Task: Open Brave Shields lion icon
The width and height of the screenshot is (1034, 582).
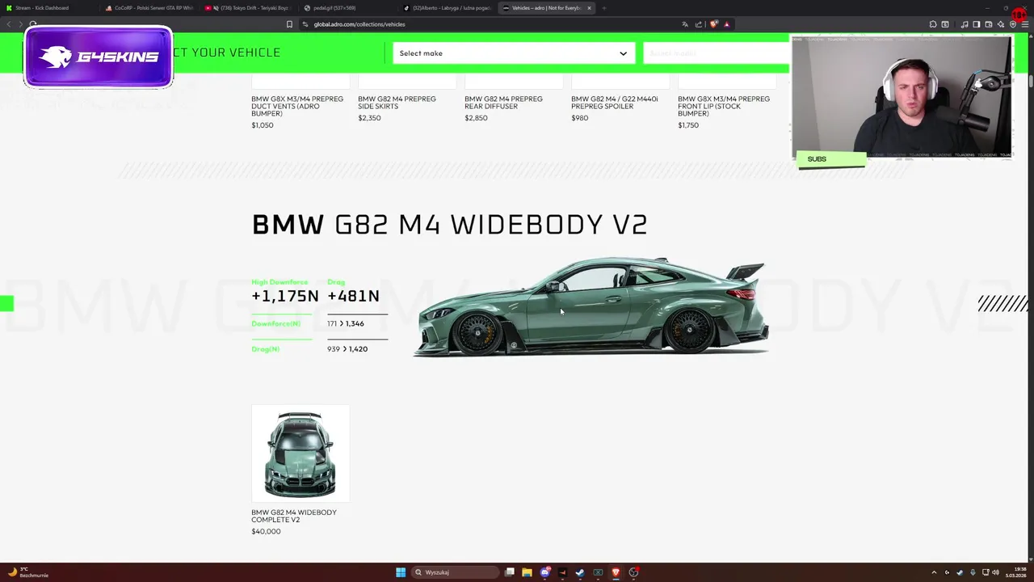Action: point(713,24)
